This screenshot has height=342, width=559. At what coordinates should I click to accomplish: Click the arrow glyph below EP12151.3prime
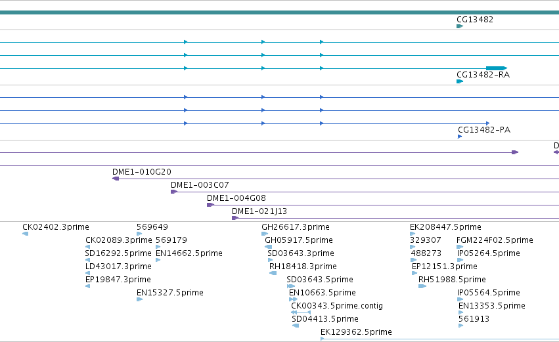414,273
